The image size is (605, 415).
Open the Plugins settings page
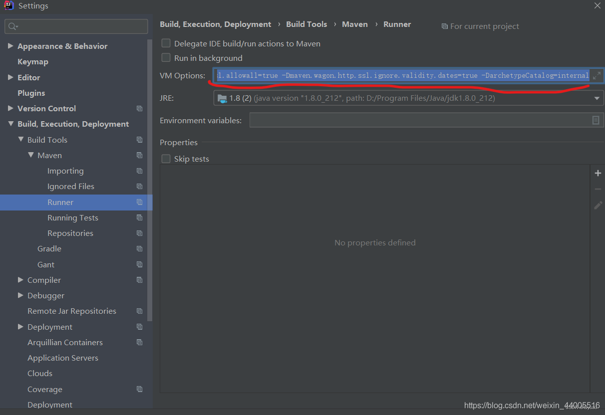pos(31,93)
